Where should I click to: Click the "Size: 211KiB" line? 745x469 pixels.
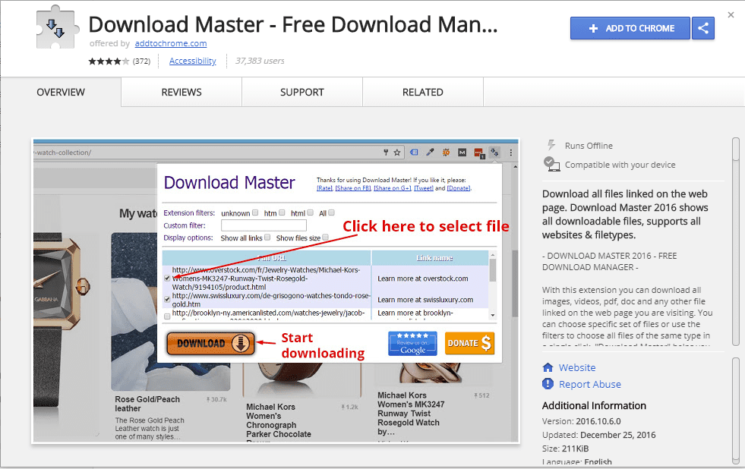(566, 449)
